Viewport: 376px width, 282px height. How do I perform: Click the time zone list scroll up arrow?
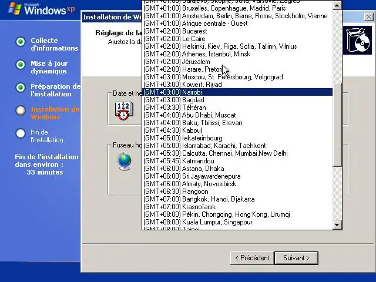[x=337, y=5]
